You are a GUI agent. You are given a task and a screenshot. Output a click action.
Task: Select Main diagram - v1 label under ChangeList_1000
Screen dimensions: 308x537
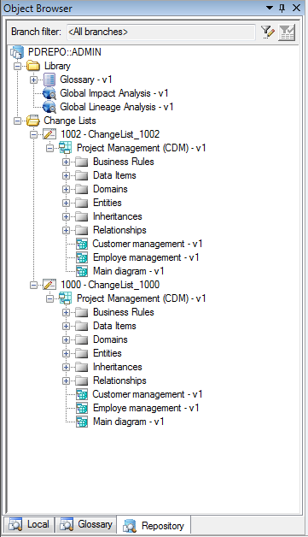pyautogui.click(x=129, y=422)
